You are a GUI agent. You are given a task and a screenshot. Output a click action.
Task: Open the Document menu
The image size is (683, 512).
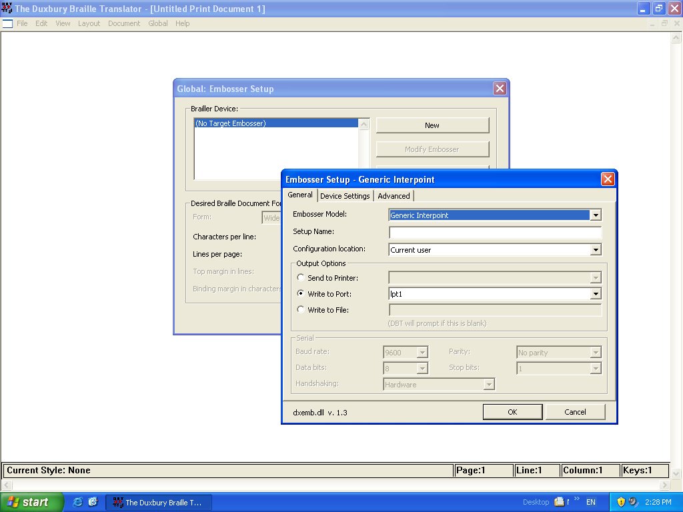(x=124, y=23)
